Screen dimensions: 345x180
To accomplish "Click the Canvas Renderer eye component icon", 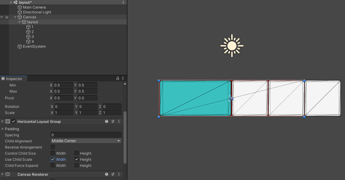I will click(x=8, y=174).
